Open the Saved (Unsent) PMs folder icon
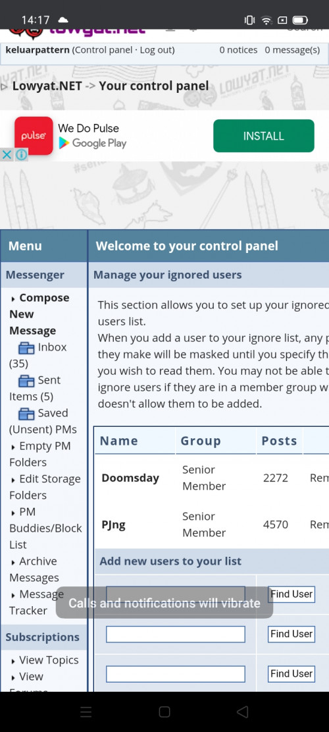The width and height of the screenshot is (329, 732). 26,414
